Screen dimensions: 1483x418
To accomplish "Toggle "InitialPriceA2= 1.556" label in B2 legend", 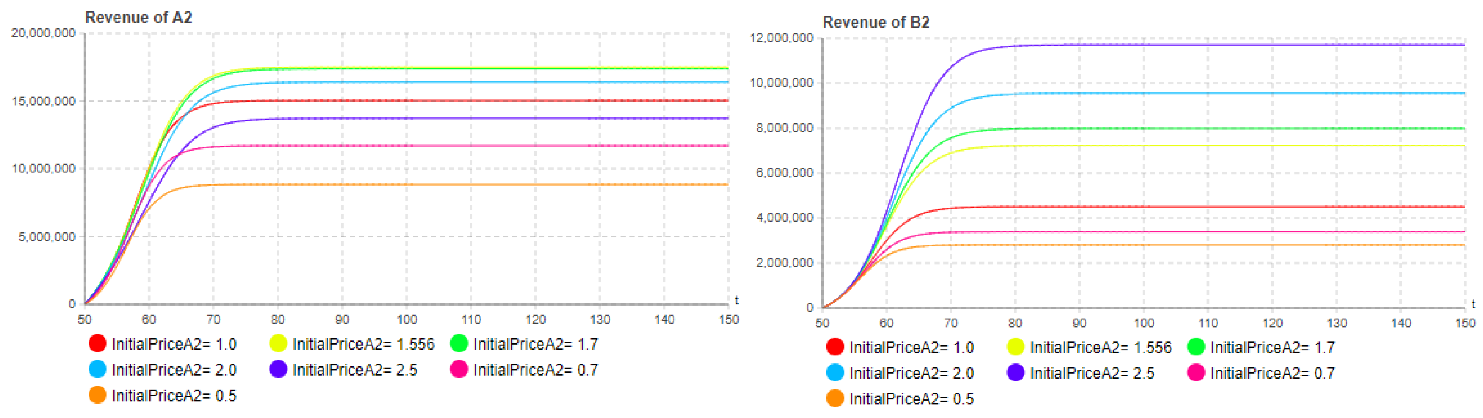I will [x=1100, y=347].
